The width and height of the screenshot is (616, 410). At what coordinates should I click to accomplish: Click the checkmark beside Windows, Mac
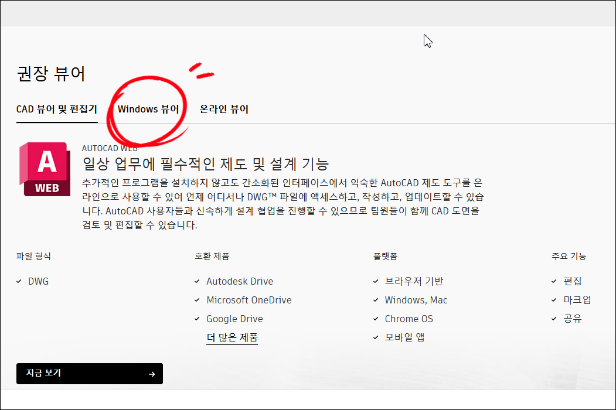(x=376, y=300)
